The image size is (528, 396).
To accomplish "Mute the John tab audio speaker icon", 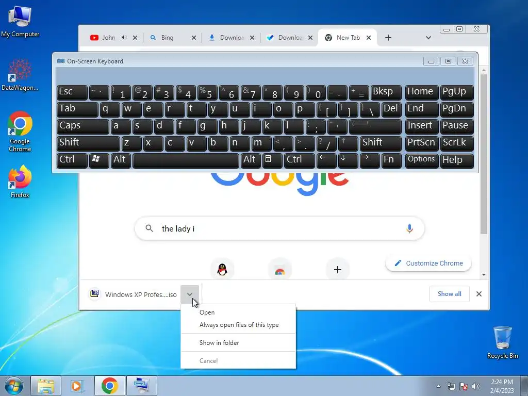I will (124, 37).
